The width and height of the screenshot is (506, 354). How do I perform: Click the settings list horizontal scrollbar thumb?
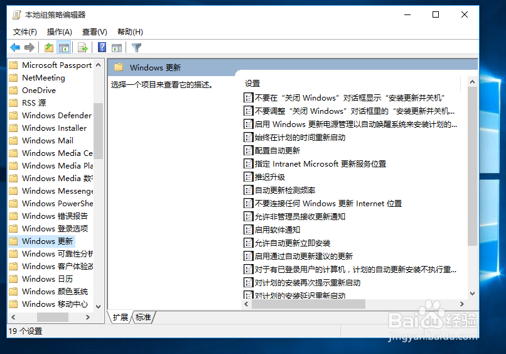(x=308, y=304)
